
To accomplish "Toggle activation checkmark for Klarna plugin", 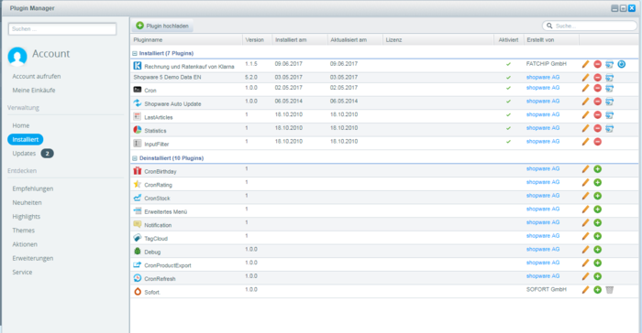I will [508, 64].
